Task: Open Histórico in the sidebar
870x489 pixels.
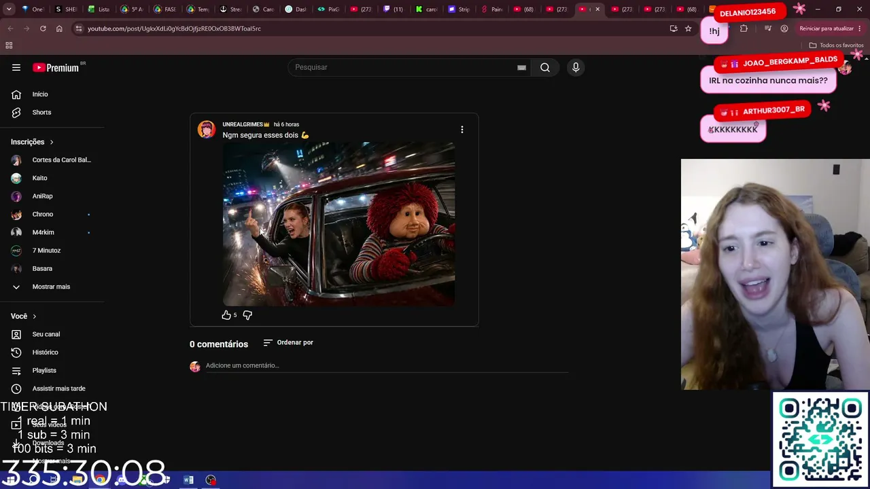Action: point(45,352)
